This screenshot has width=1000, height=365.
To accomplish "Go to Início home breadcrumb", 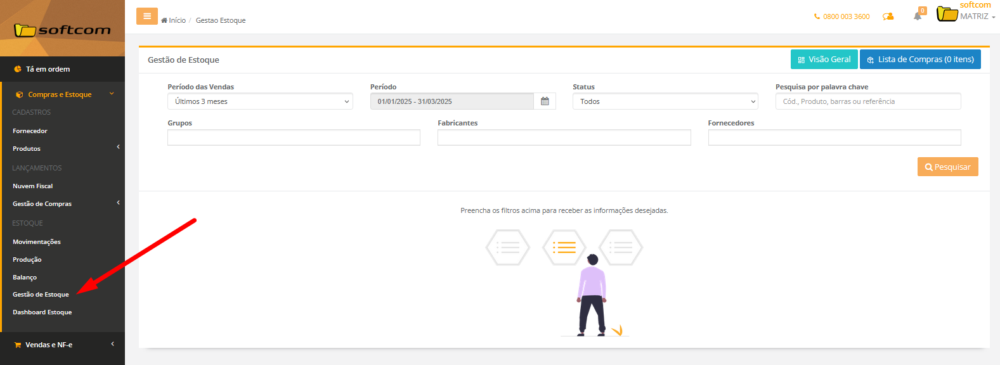I will tap(174, 20).
